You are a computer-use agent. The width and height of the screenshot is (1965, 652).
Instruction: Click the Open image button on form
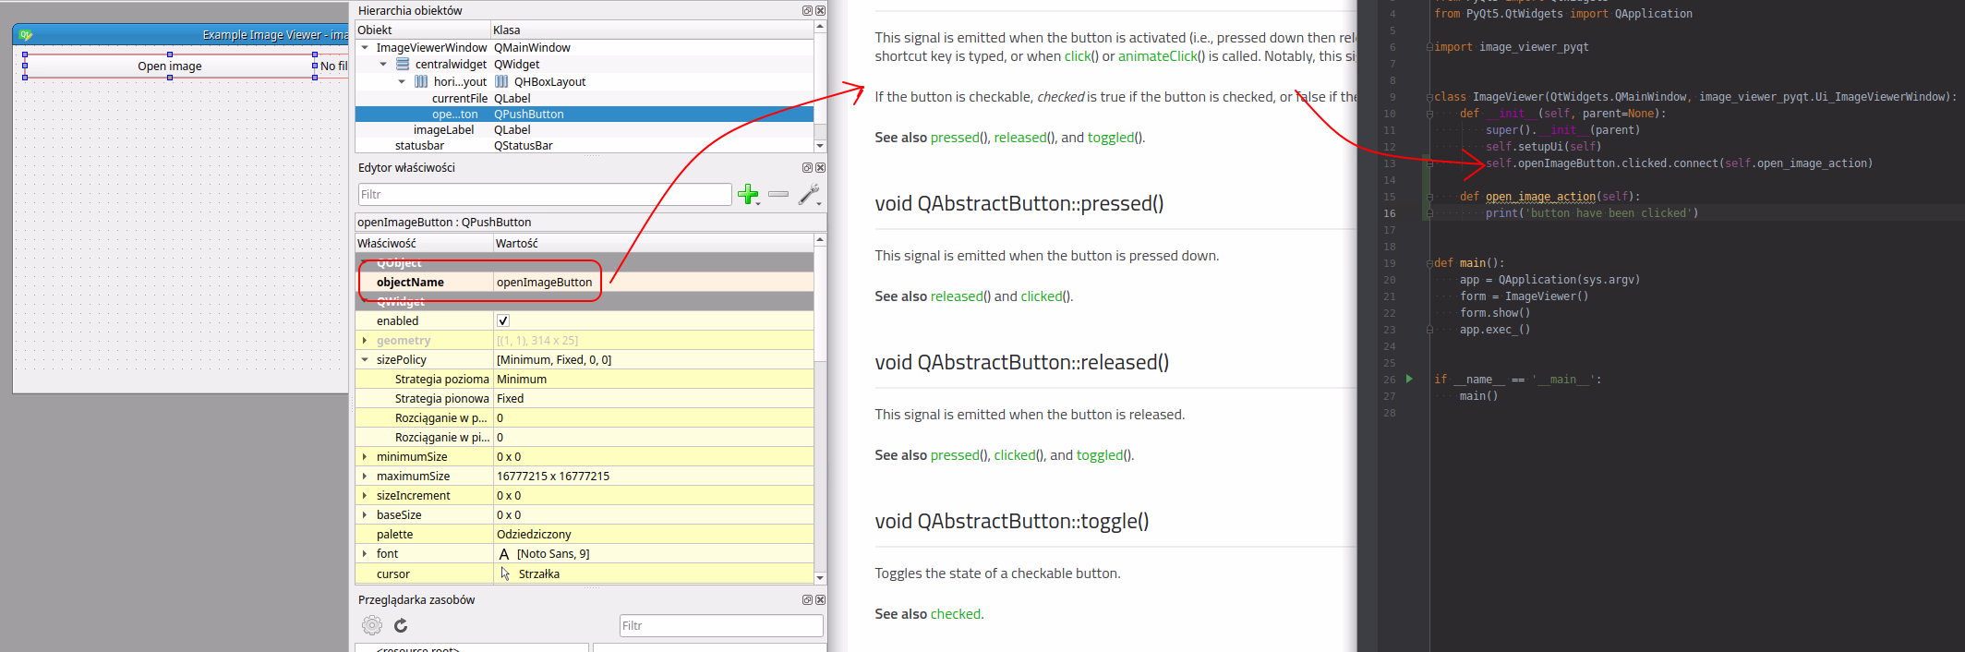(x=170, y=66)
